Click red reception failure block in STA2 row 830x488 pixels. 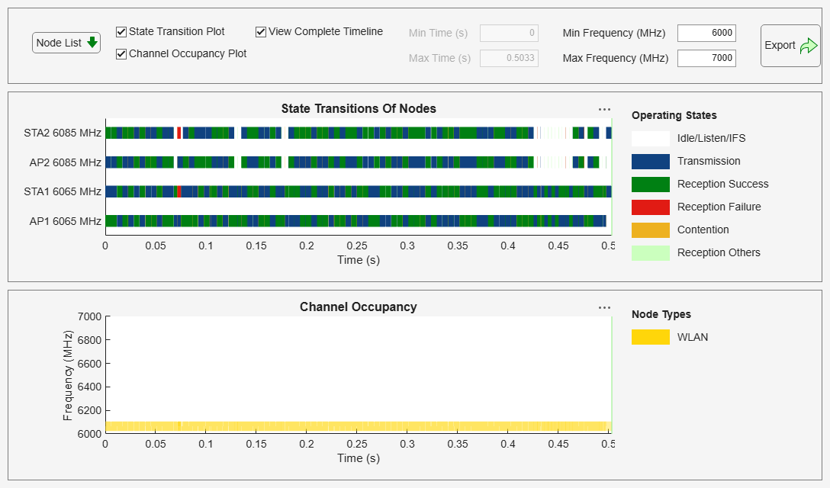tap(179, 133)
